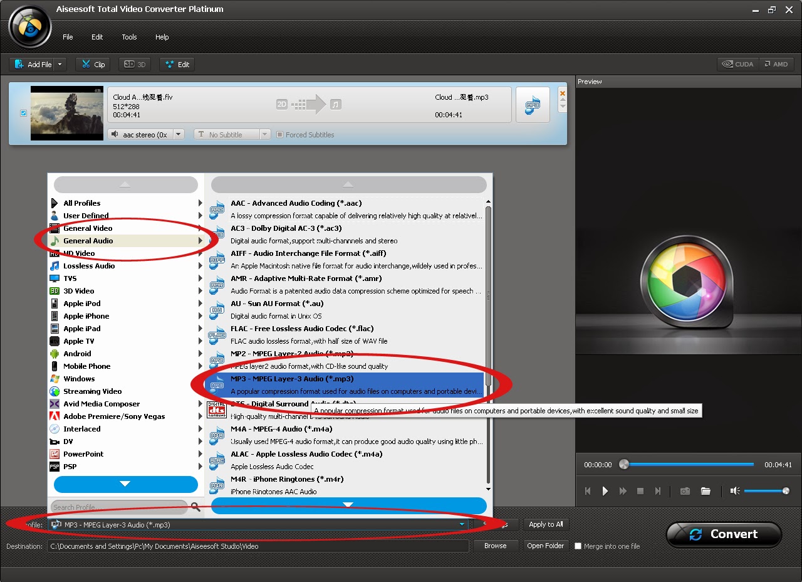Uncheck the Cloud Atlas file checkbox
The width and height of the screenshot is (802, 582).
pos(24,114)
